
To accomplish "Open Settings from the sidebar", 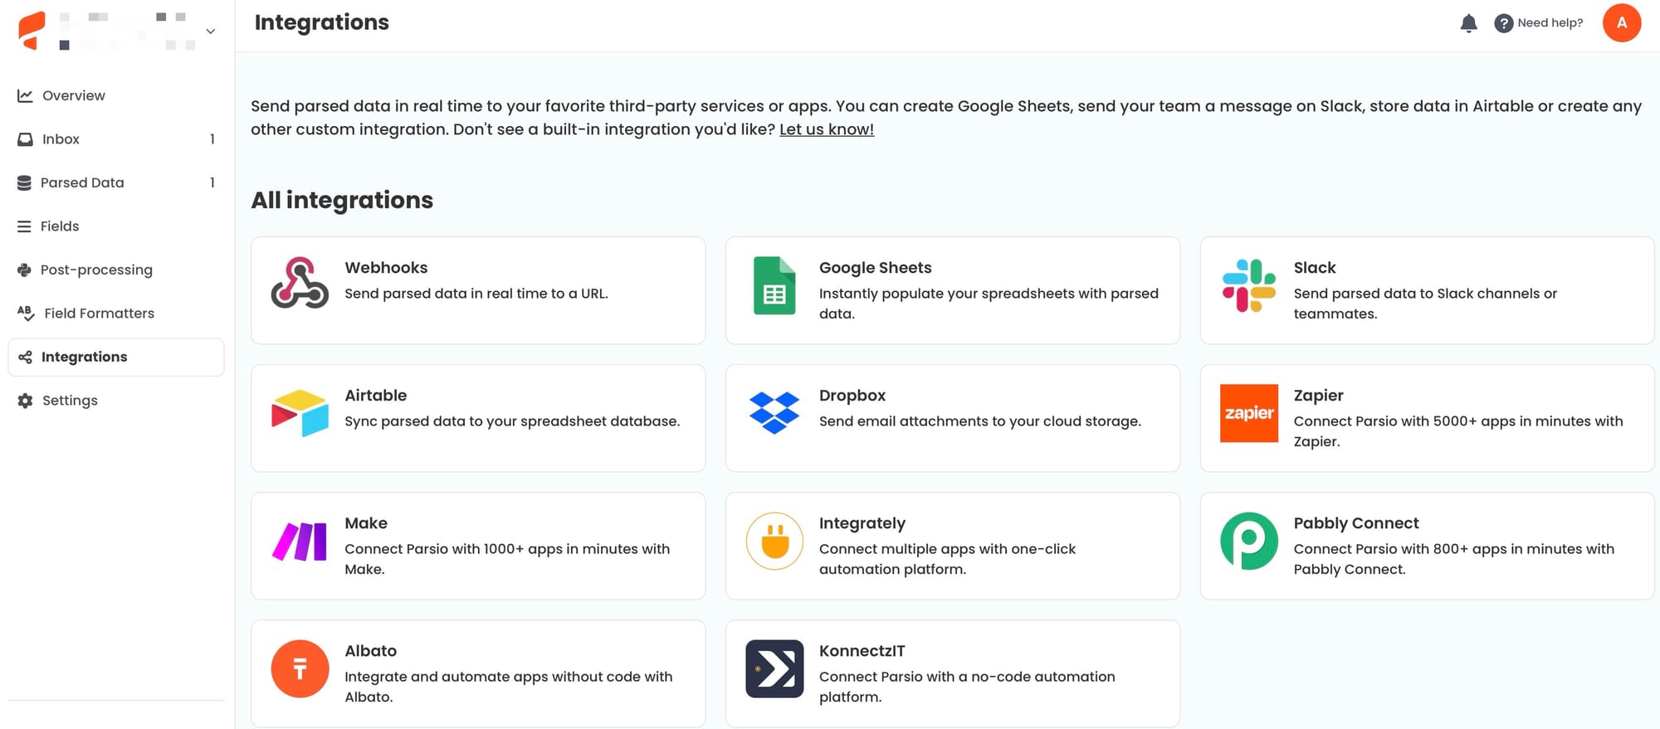I will pyautogui.click(x=70, y=401).
